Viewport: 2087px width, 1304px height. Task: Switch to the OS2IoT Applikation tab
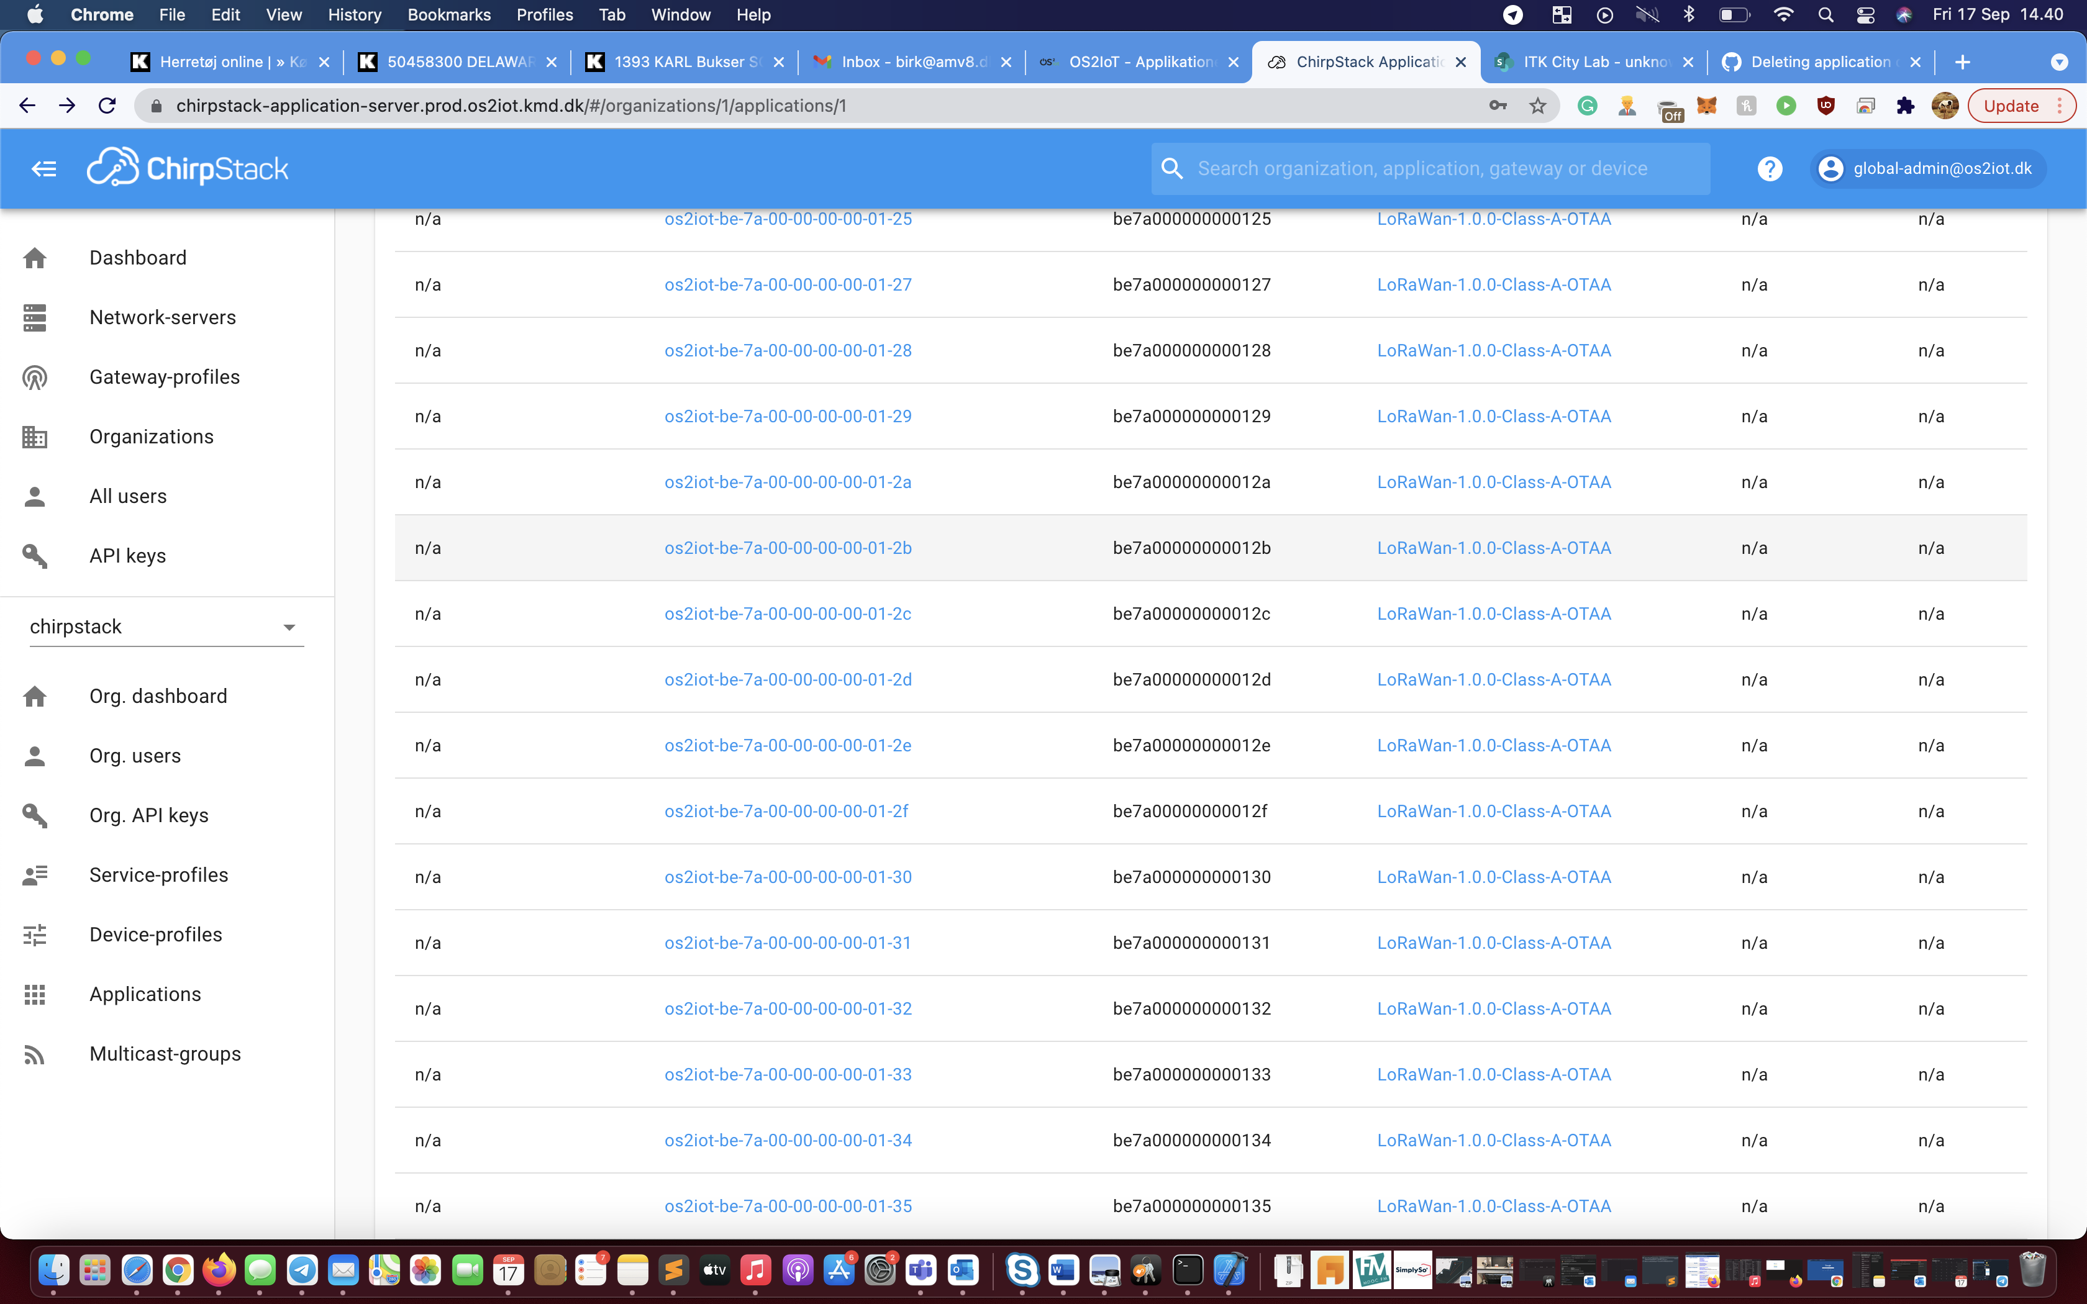1139,62
